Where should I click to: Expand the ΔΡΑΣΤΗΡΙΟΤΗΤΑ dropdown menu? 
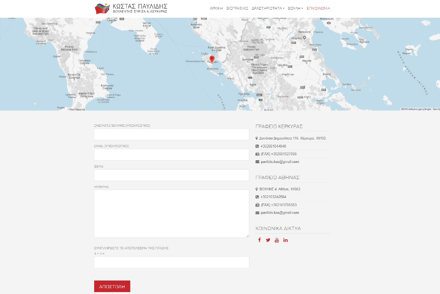pos(268,8)
